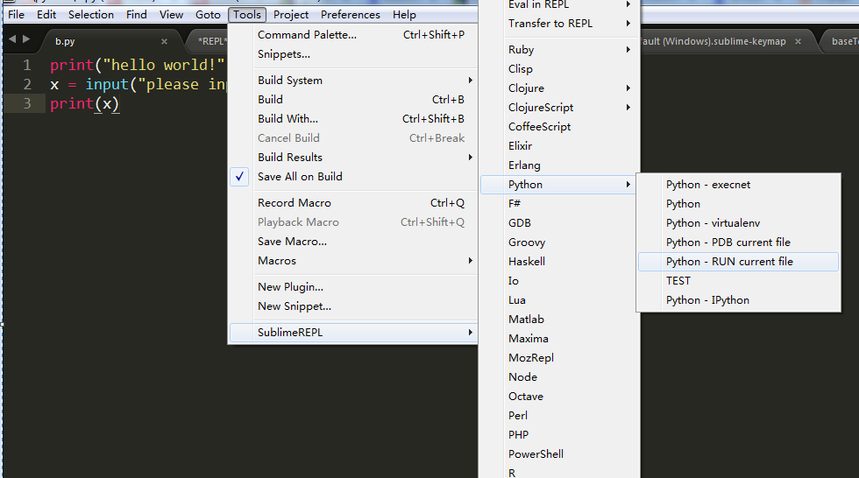
Task: Select PowerShell REPL
Action: (x=559, y=454)
